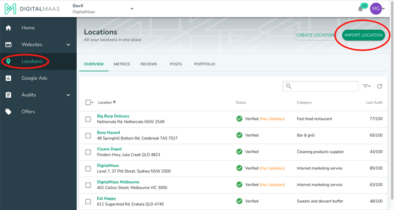394x210 pixels.
Task: Select the Eat Happy checkbox
Action: [88, 201]
